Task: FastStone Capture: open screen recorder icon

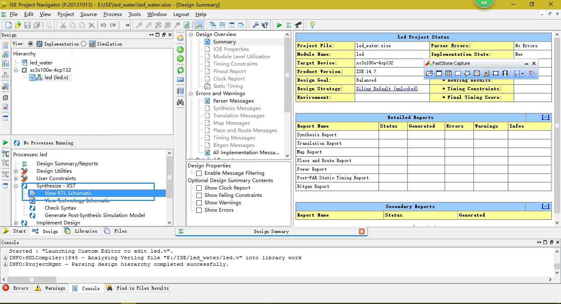Action: [505, 73]
